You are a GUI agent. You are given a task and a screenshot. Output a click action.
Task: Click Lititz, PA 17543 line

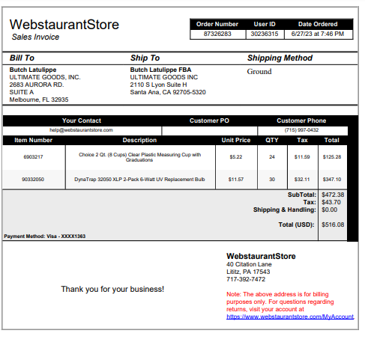[248, 272]
